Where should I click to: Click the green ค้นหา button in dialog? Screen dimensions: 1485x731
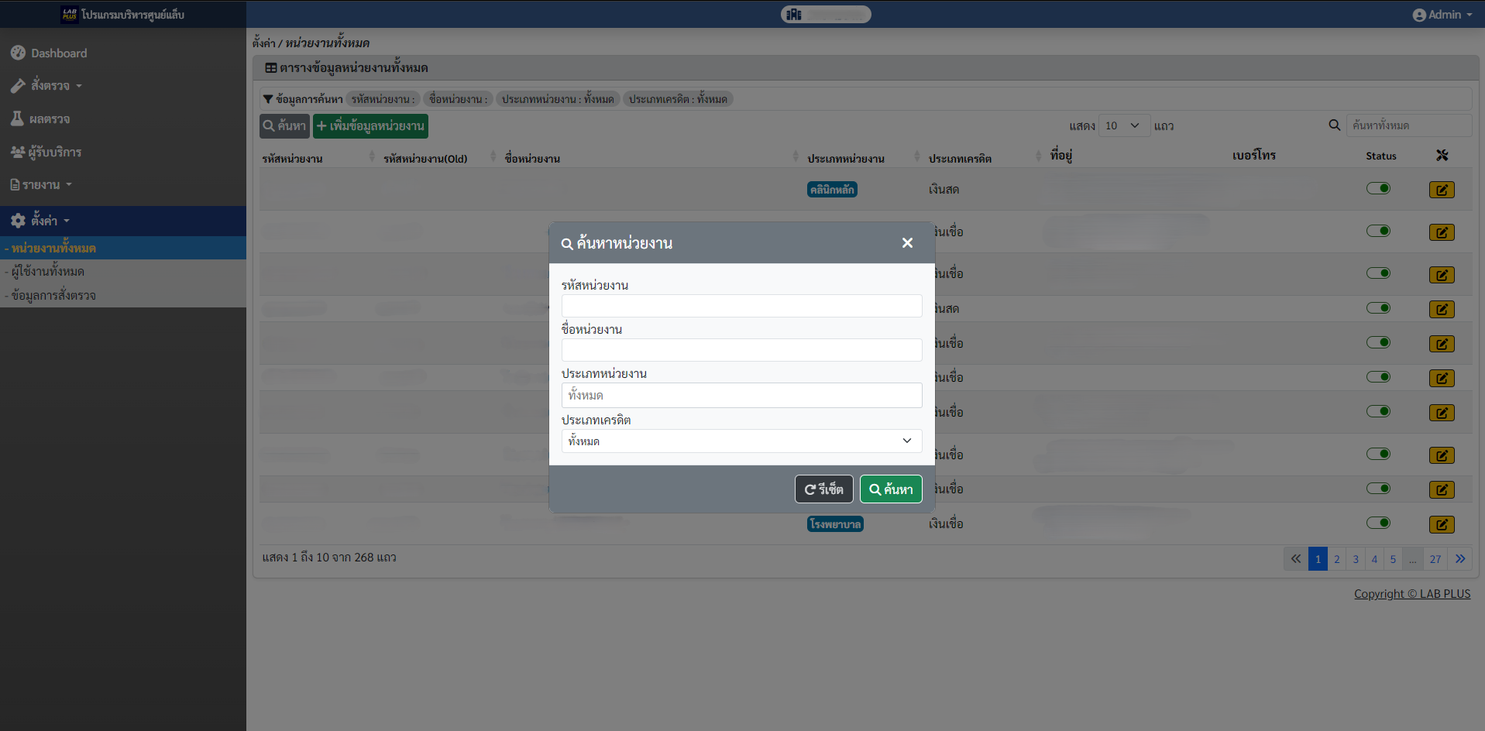891,489
